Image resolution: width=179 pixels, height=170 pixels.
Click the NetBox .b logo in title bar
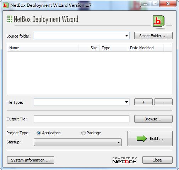[x=6, y=5]
